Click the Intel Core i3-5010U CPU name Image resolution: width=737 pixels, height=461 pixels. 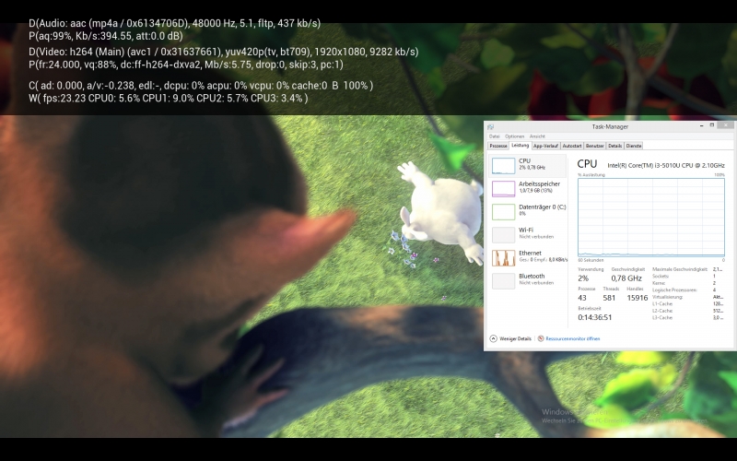tap(666, 166)
